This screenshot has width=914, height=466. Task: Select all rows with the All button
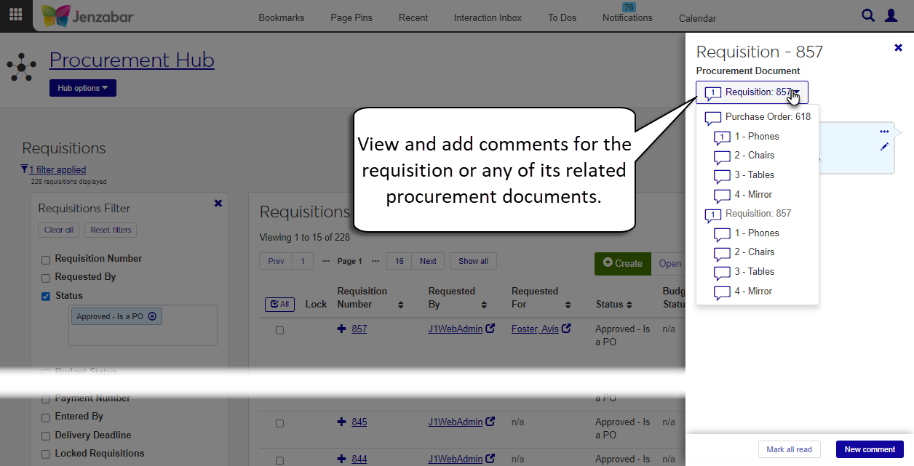click(279, 304)
